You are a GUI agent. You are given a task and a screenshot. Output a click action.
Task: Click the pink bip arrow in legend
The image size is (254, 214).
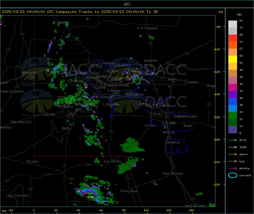pos(233,161)
